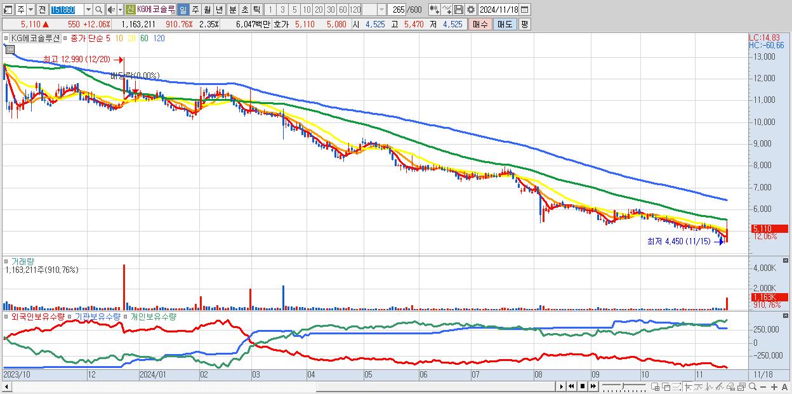792x394 pixels.
Task: Select the monthly 월 period button
Action: click(x=207, y=10)
